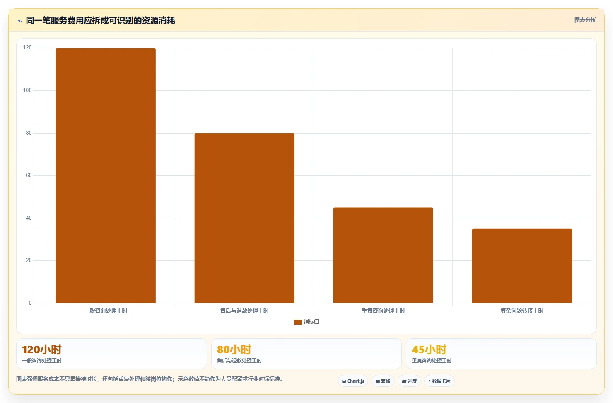613x403 pixels.
Task: Click the x-axis label 复杂问题转接工时
Action: (x=522, y=311)
